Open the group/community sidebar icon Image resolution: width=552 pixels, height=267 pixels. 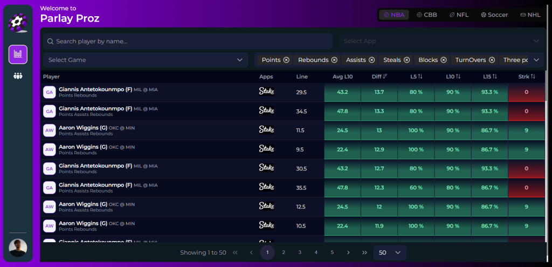coord(18,76)
